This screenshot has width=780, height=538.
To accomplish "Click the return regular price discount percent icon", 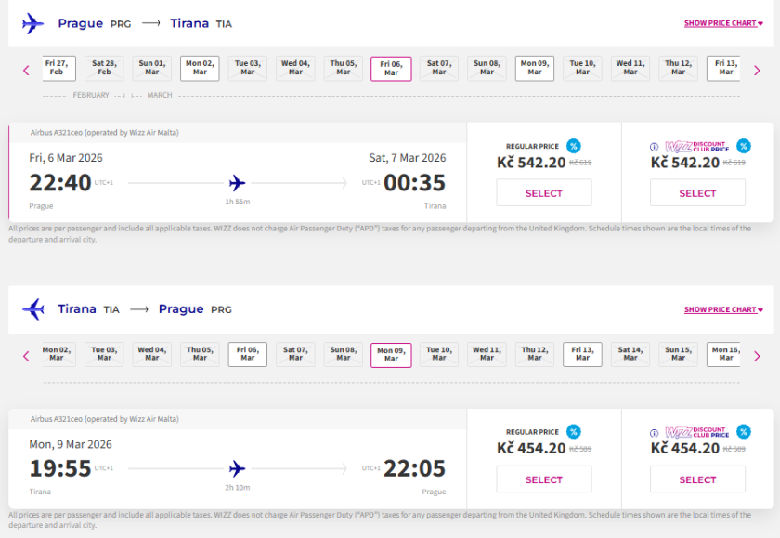I will pos(574,432).
